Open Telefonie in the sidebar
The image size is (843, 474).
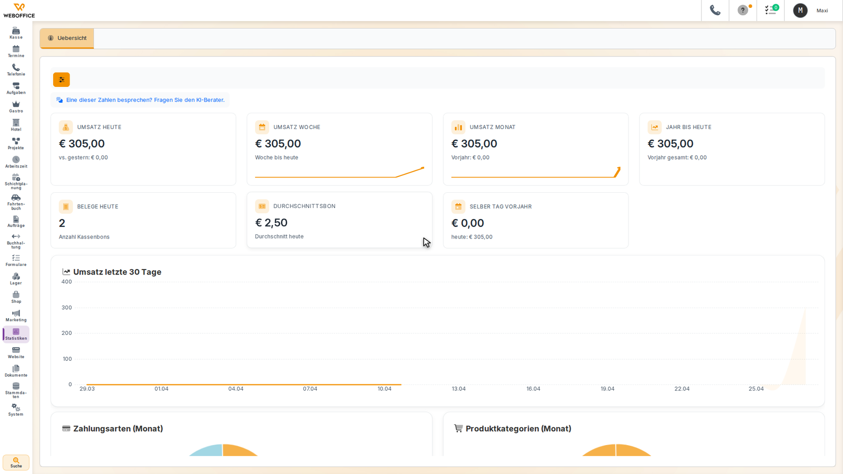pyautogui.click(x=16, y=70)
